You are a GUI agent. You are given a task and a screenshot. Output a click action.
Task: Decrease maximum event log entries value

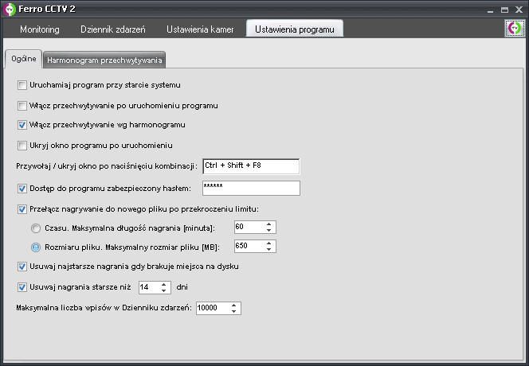coord(233,311)
